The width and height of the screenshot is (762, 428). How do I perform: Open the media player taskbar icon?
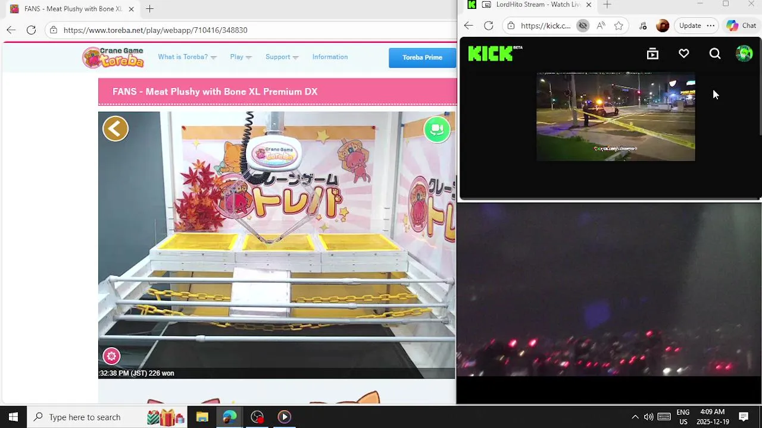[x=284, y=417]
